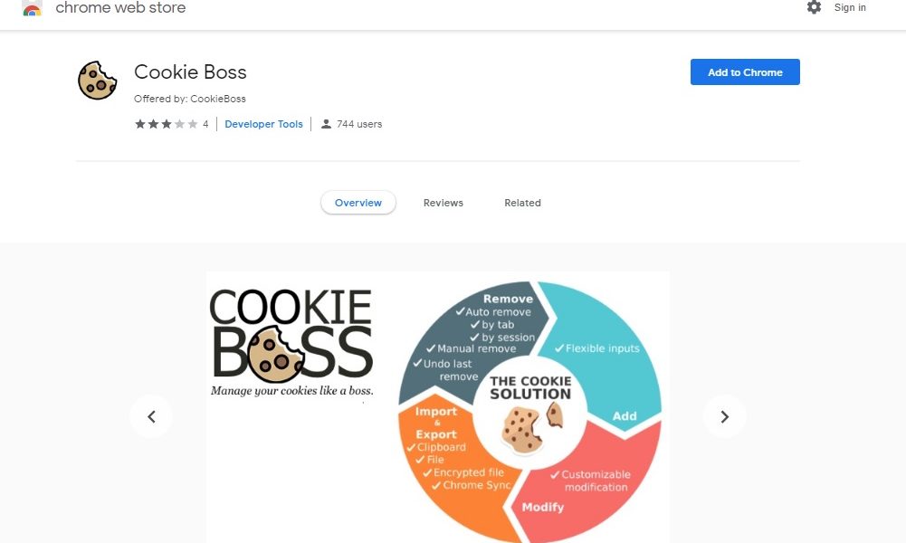
Task: Click the Cookie Boss cookie icon
Action: [97, 81]
